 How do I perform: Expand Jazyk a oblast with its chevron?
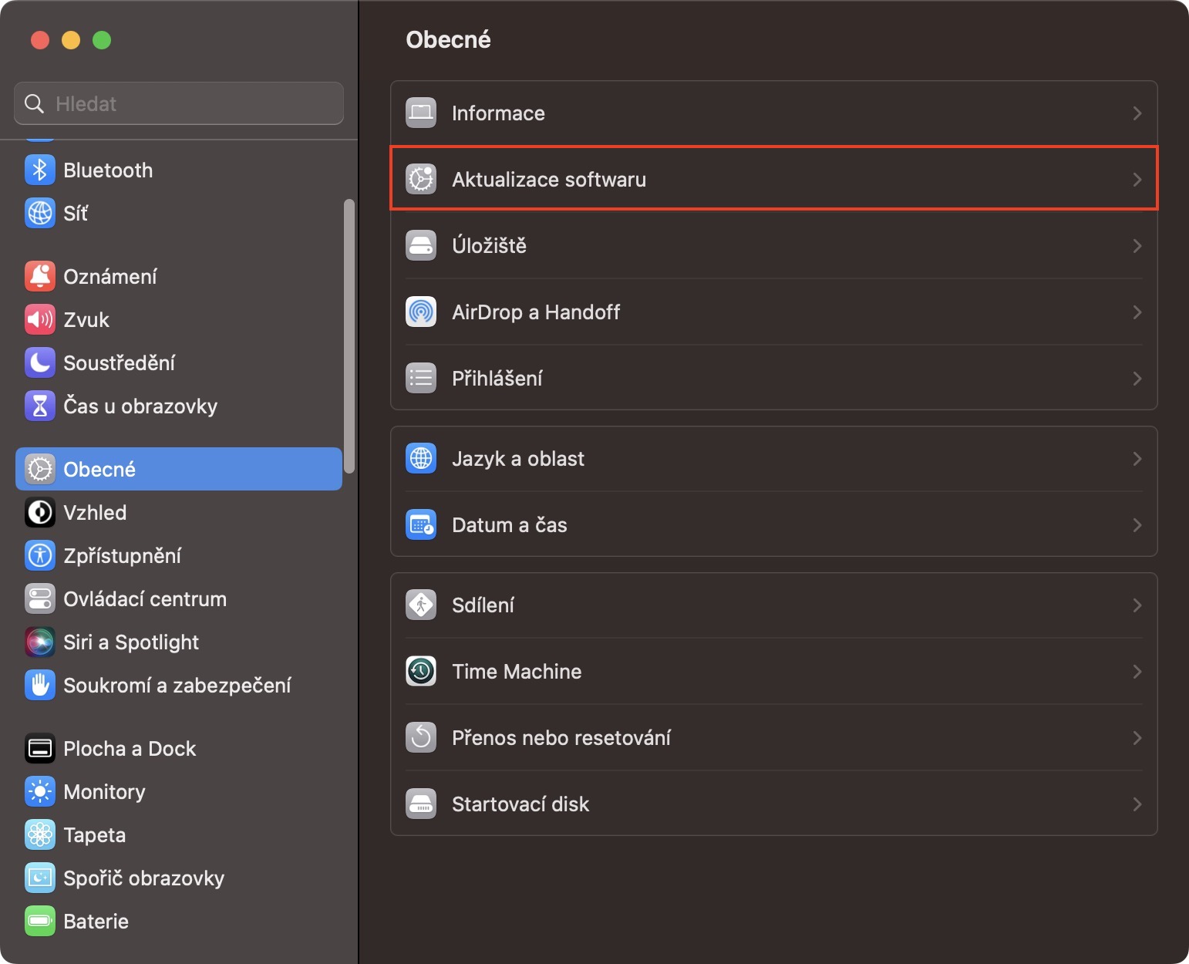pos(1137,459)
